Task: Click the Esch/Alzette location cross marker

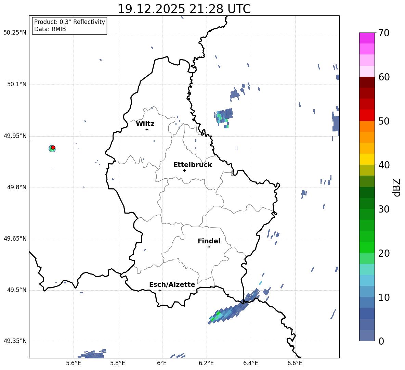Action: pyautogui.click(x=160, y=290)
